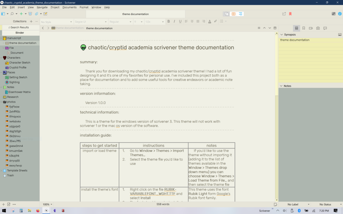
Task: Open the list style dropdown arrow
Action: (226, 21)
